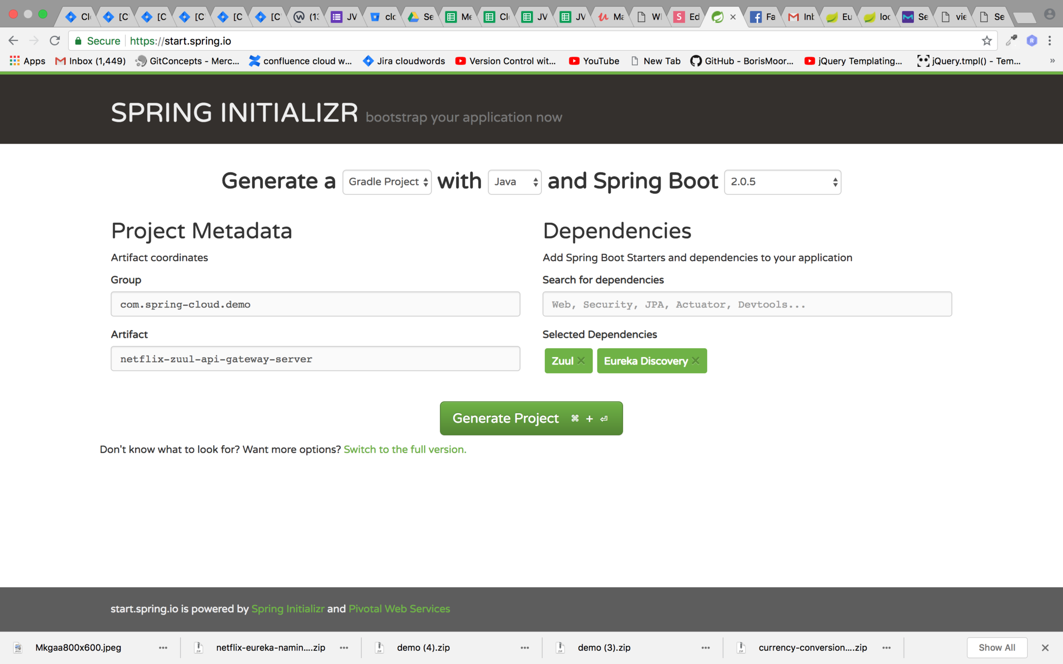
Task: Close the downloads bar
Action: (x=1045, y=648)
